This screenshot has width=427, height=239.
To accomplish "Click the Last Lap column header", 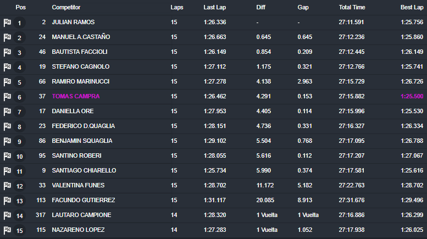I will [214, 8].
